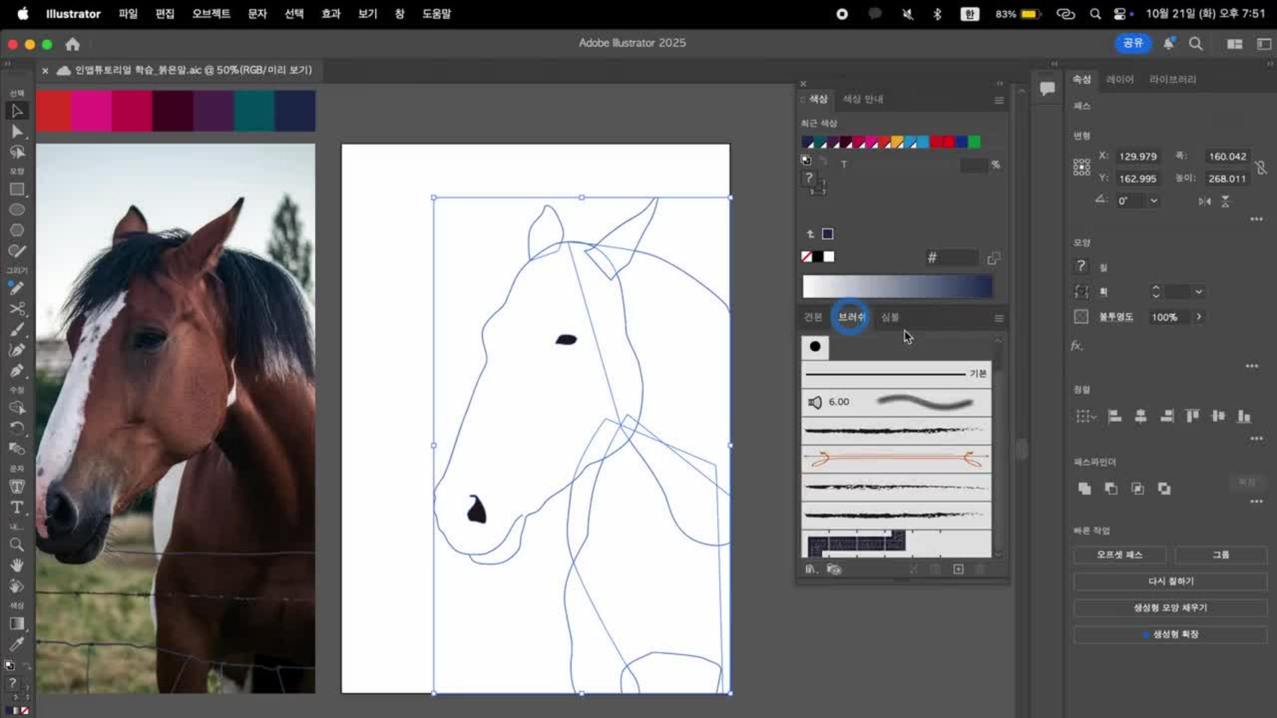Switch to the 레이어 tab
The image size is (1277, 718).
click(1119, 79)
